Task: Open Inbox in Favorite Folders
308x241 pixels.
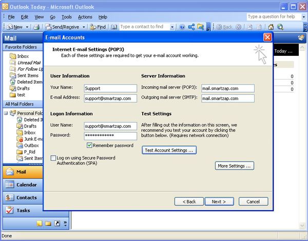Action: [x=20, y=56]
